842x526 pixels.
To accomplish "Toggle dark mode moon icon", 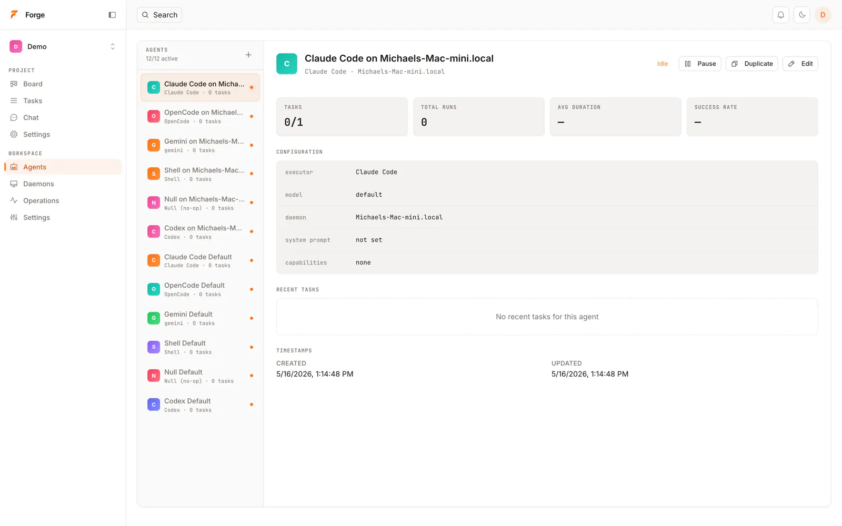I will [802, 15].
